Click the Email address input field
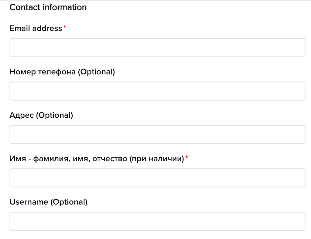The image size is (311, 239). (x=157, y=48)
